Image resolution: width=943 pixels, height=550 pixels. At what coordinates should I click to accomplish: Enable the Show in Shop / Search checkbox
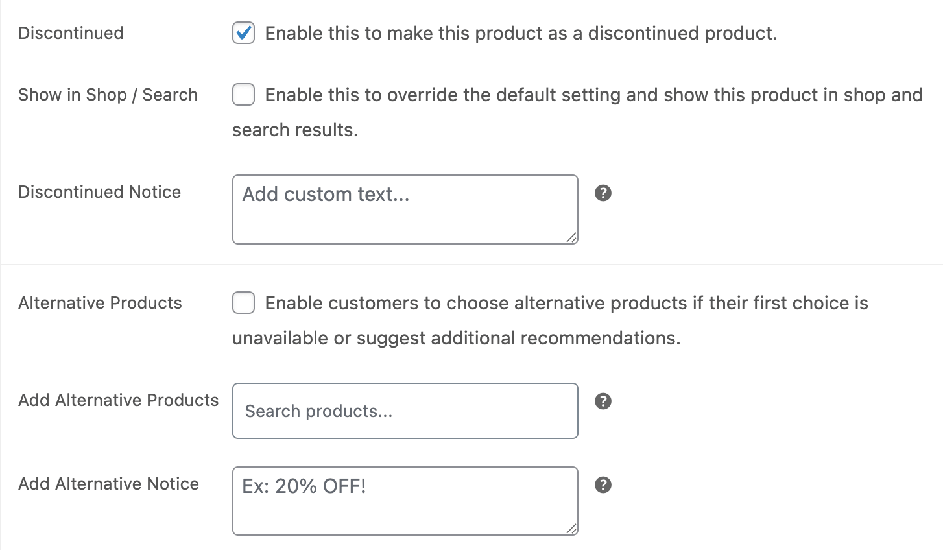[x=244, y=95]
